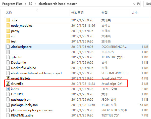This screenshot has height=119, width=151.
Task: Select the _site folder name
Action: pyautogui.click(x=14, y=20)
